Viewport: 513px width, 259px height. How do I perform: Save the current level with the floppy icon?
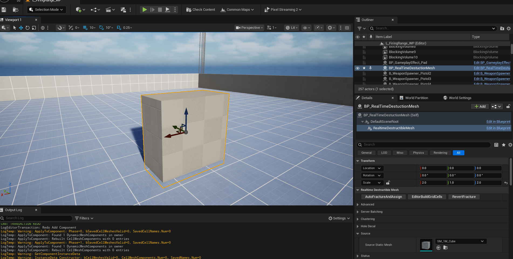(4, 10)
